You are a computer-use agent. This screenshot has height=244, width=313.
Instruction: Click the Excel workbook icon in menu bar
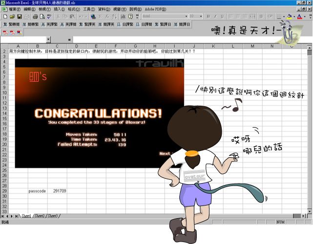pos(4,9)
